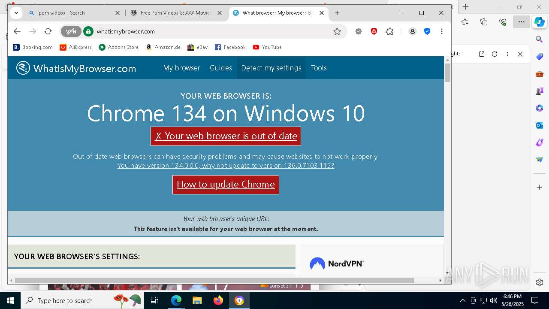Open the AliExpress bookmark
549x309 pixels.
point(76,47)
